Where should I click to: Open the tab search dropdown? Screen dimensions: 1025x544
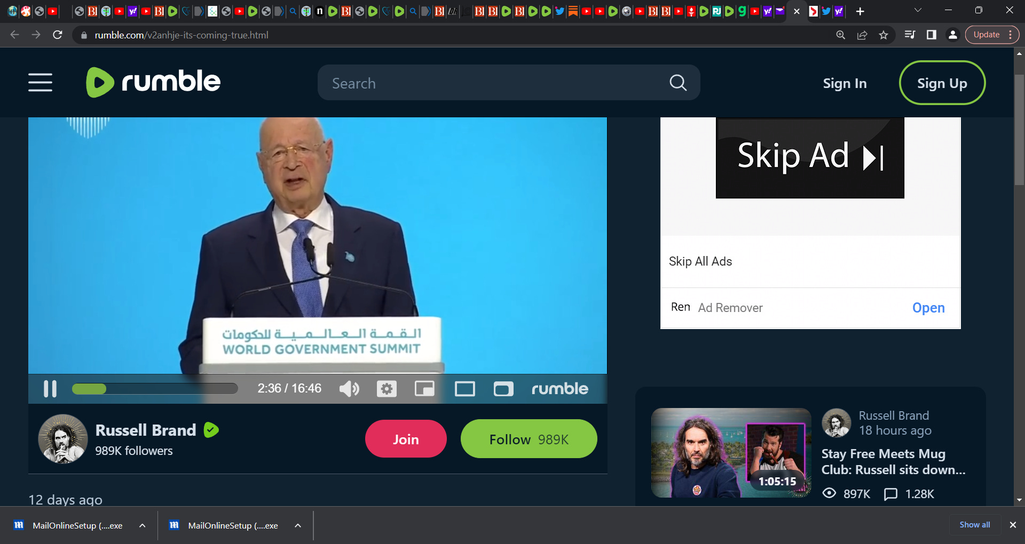click(918, 10)
